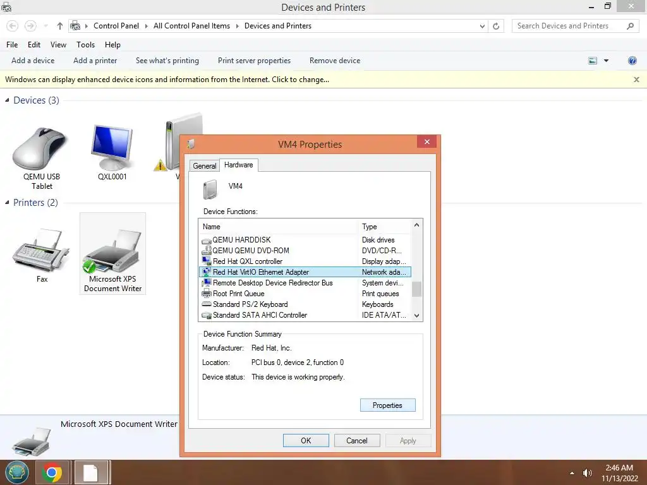The width and height of the screenshot is (647, 485).
Task: Click the Devices and Printers breadcrumb
Action: coord(278,26)
